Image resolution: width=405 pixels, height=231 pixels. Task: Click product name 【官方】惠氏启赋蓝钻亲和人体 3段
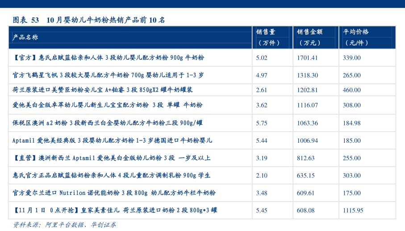pyautogui.click(x=109, y=58)
